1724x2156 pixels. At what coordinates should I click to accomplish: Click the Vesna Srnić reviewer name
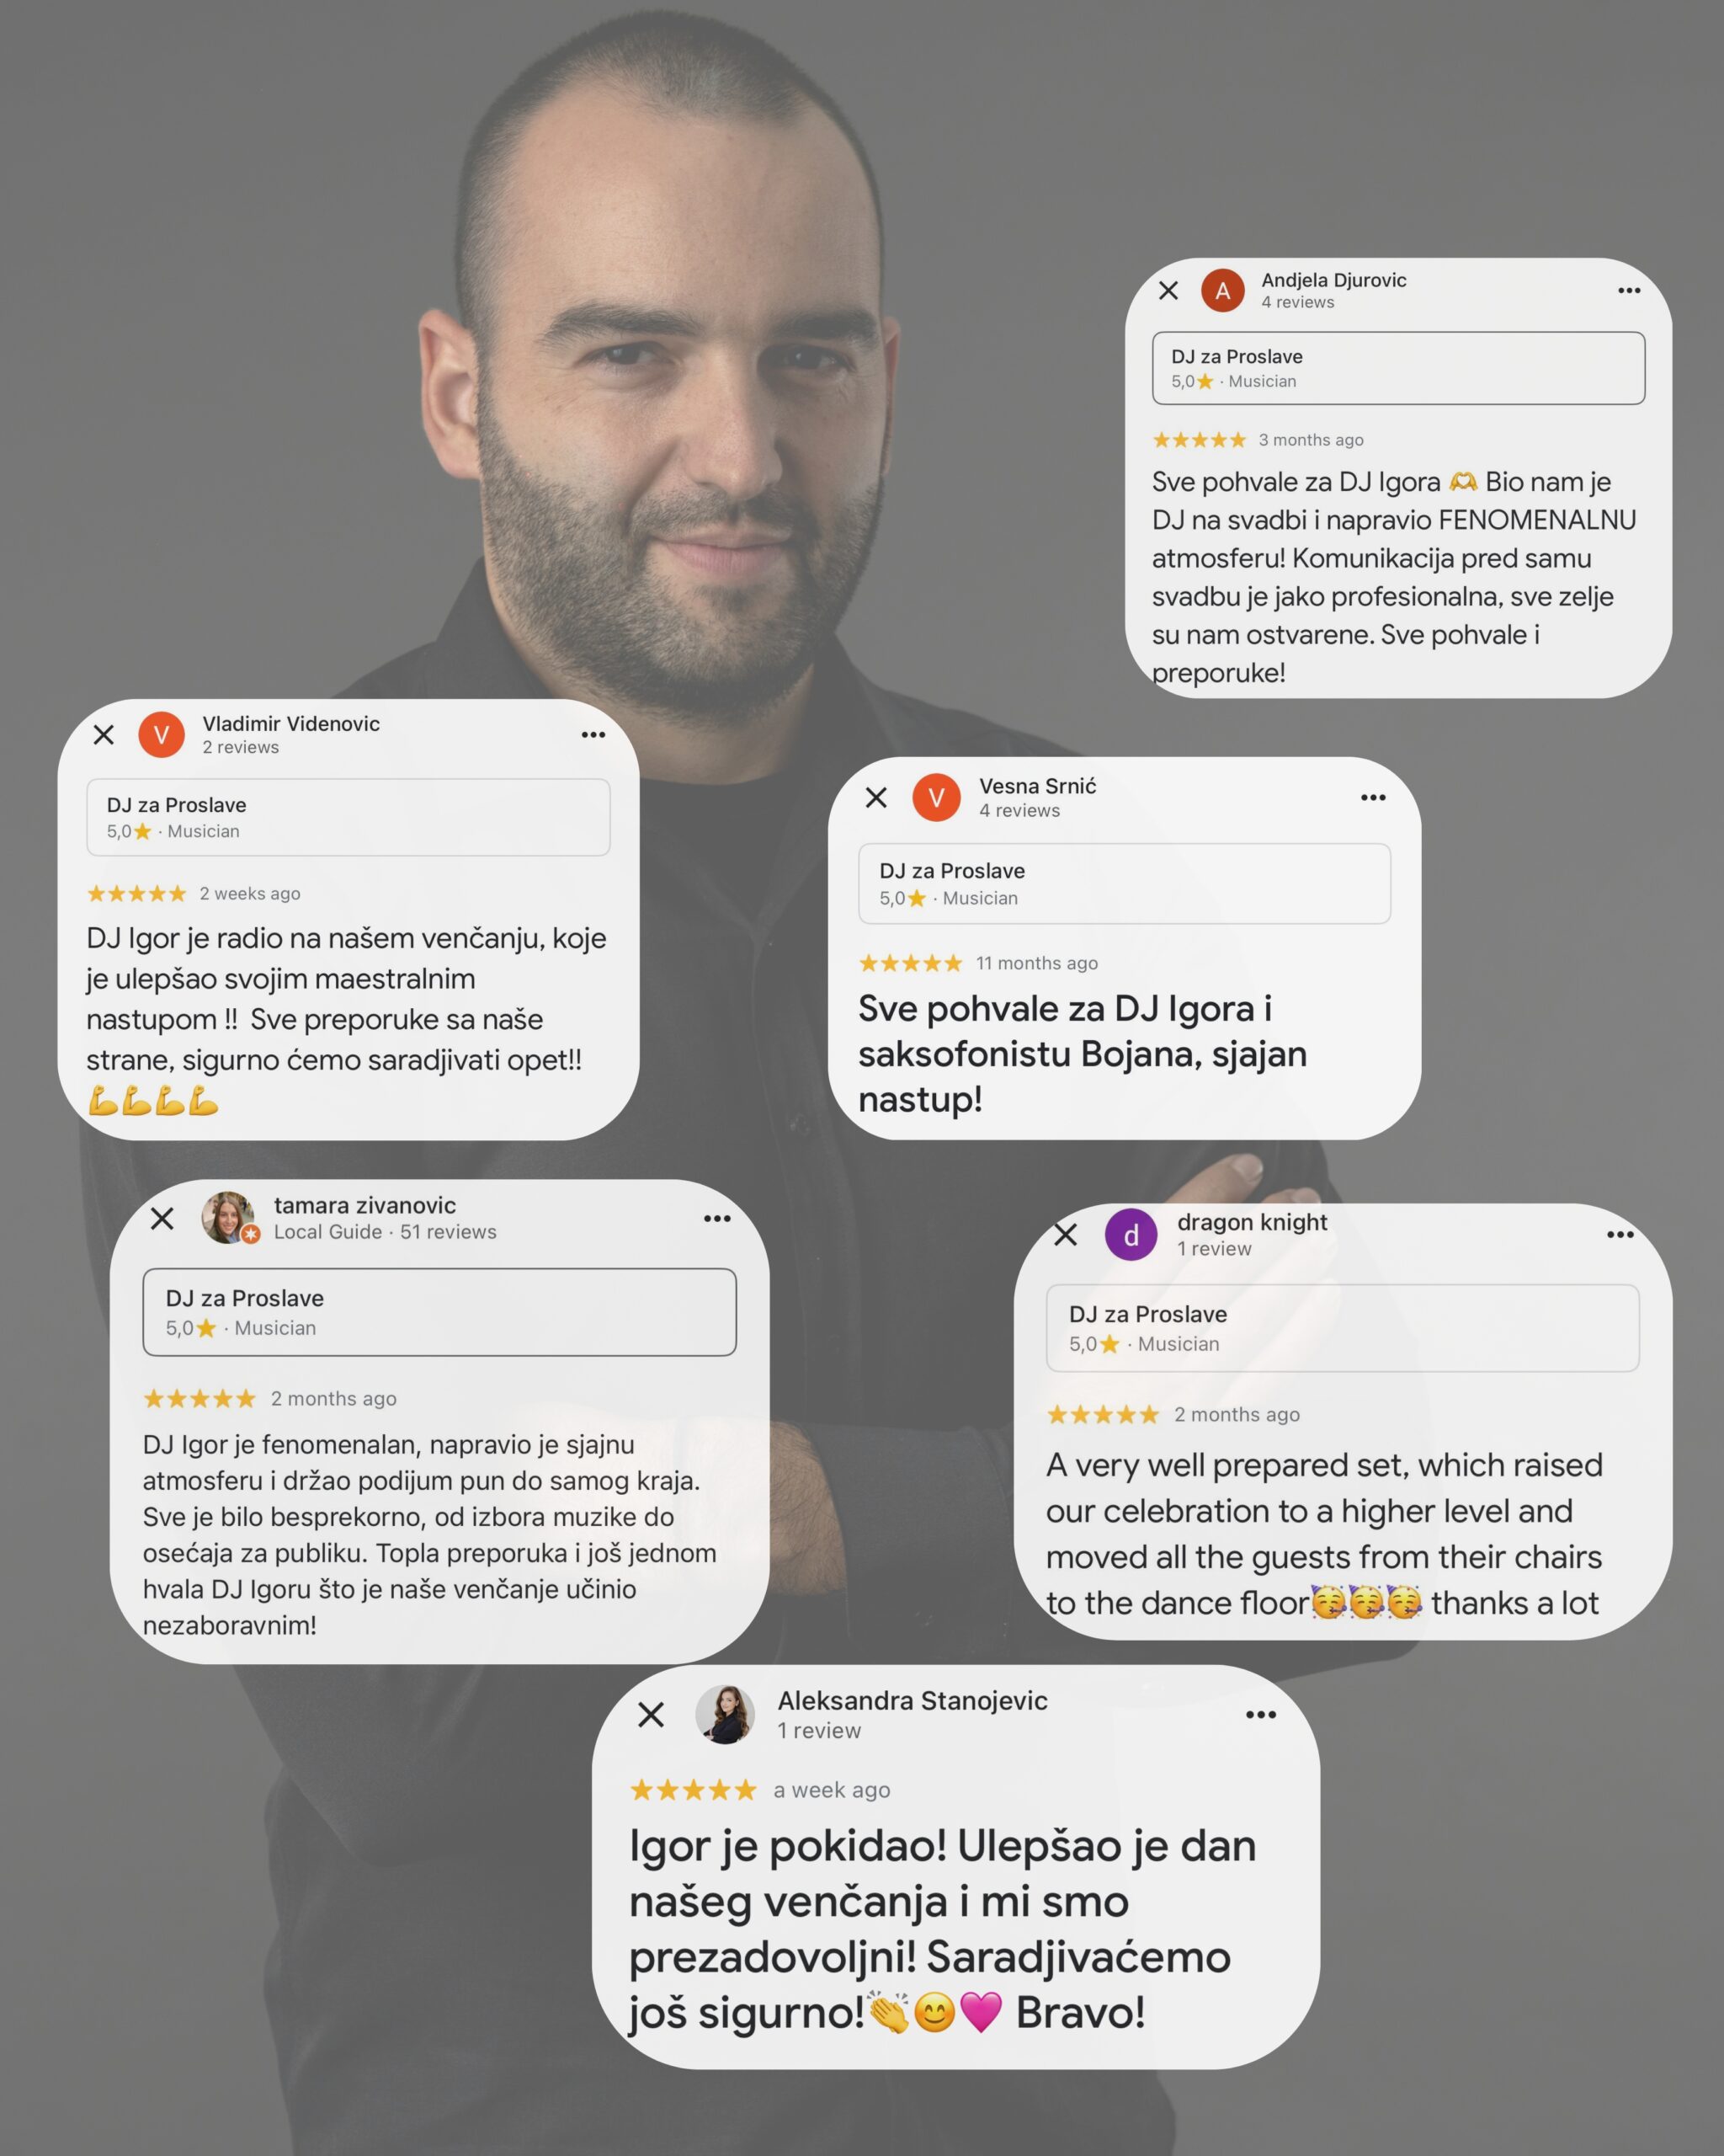click(1037, 786)
